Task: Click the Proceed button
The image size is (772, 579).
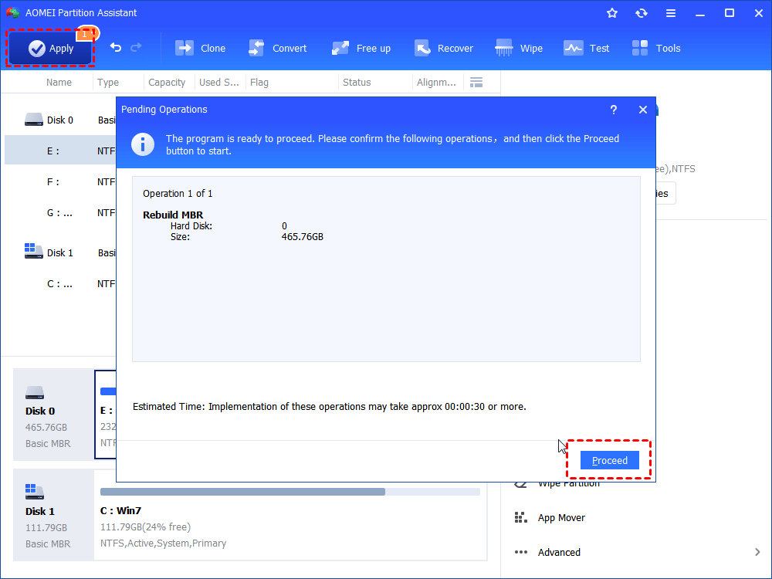Action: 610,460
